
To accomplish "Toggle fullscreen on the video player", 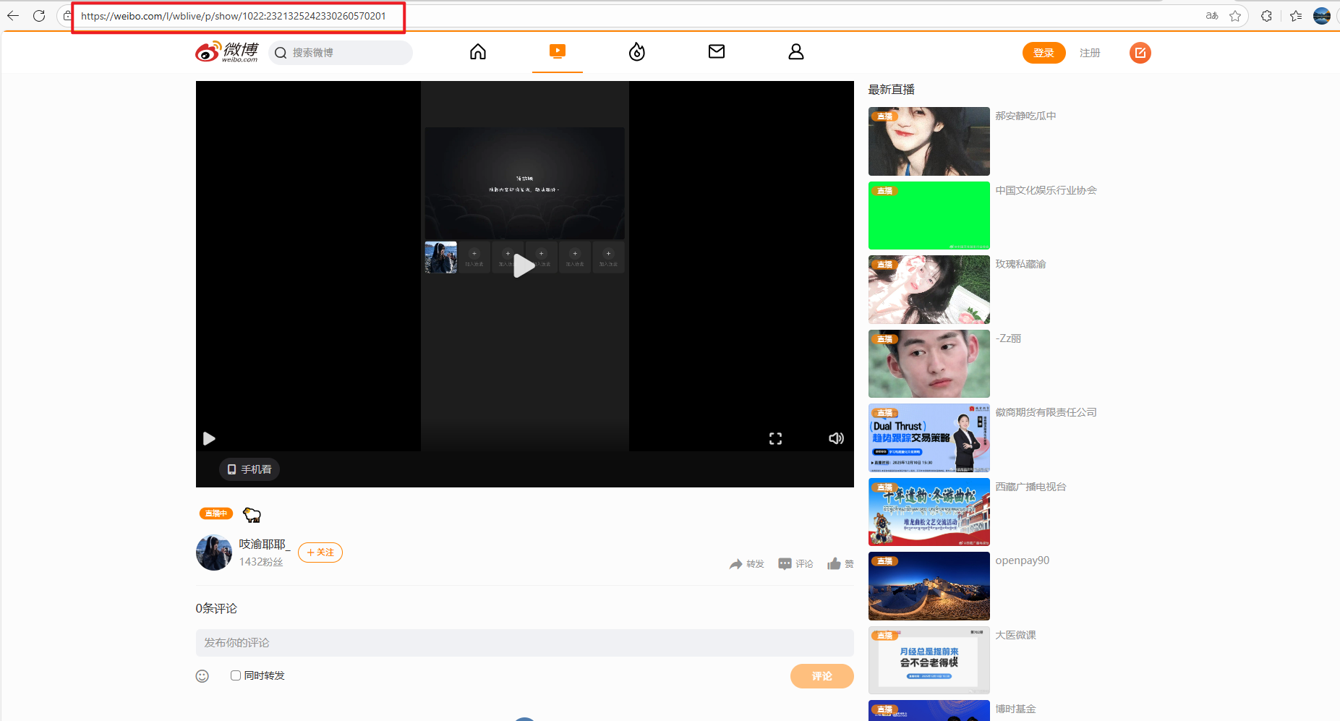I will coord(775,438).
